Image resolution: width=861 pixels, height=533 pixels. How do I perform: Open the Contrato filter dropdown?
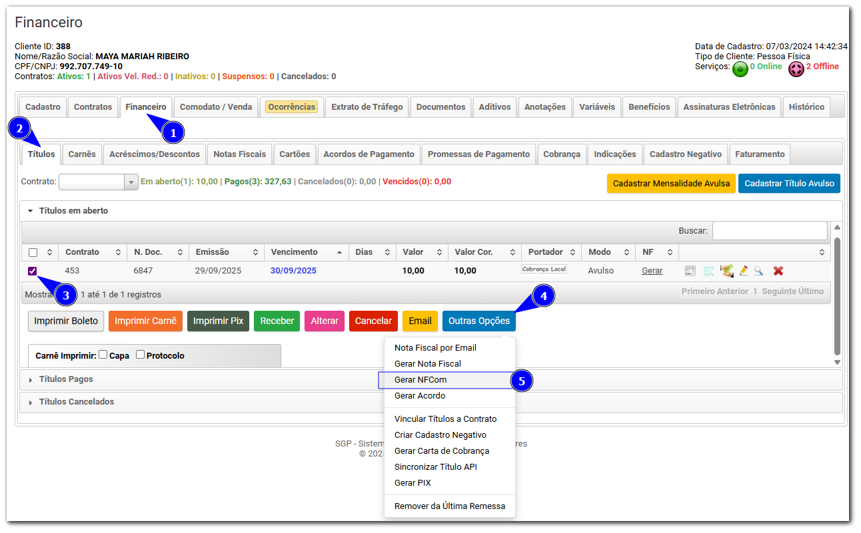pyautogui.click(x=130, y=182)
